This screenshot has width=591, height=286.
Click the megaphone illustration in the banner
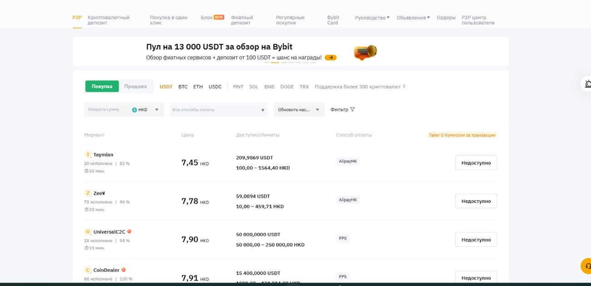point(365,53)
